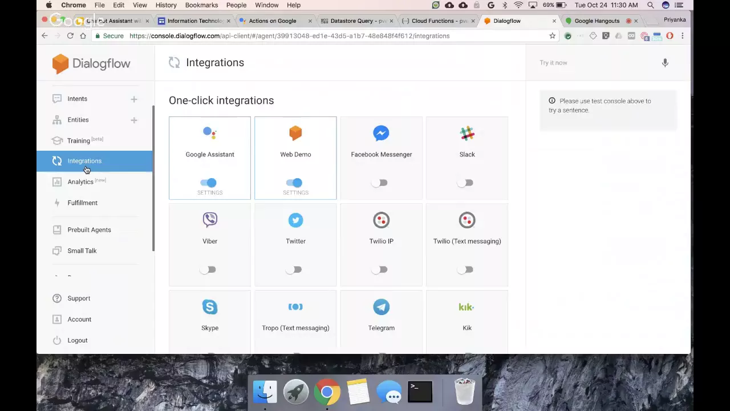Screen dimensions: 730x411
Task: Click the Support question mark icon
Action: [x=57, y=298]
